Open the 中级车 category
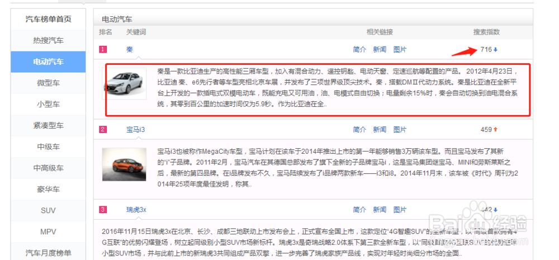 coord(48,147)
